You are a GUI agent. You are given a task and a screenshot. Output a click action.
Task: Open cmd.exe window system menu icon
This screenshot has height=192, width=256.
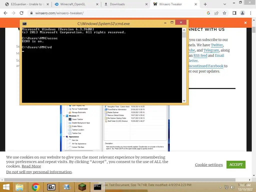point(24,24)
